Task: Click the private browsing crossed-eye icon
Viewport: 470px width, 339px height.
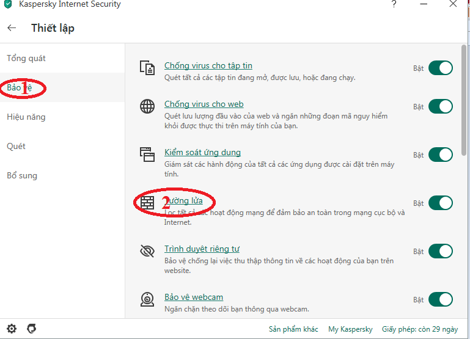Action: 147,251
